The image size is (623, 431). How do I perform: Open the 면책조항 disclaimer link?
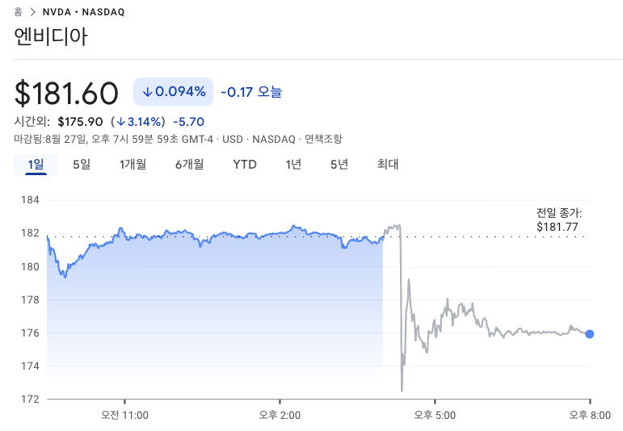click(x=323, y=140)
